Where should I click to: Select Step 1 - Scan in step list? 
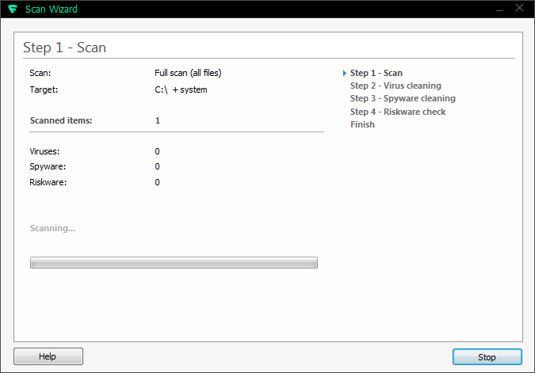tap(376, 73)
